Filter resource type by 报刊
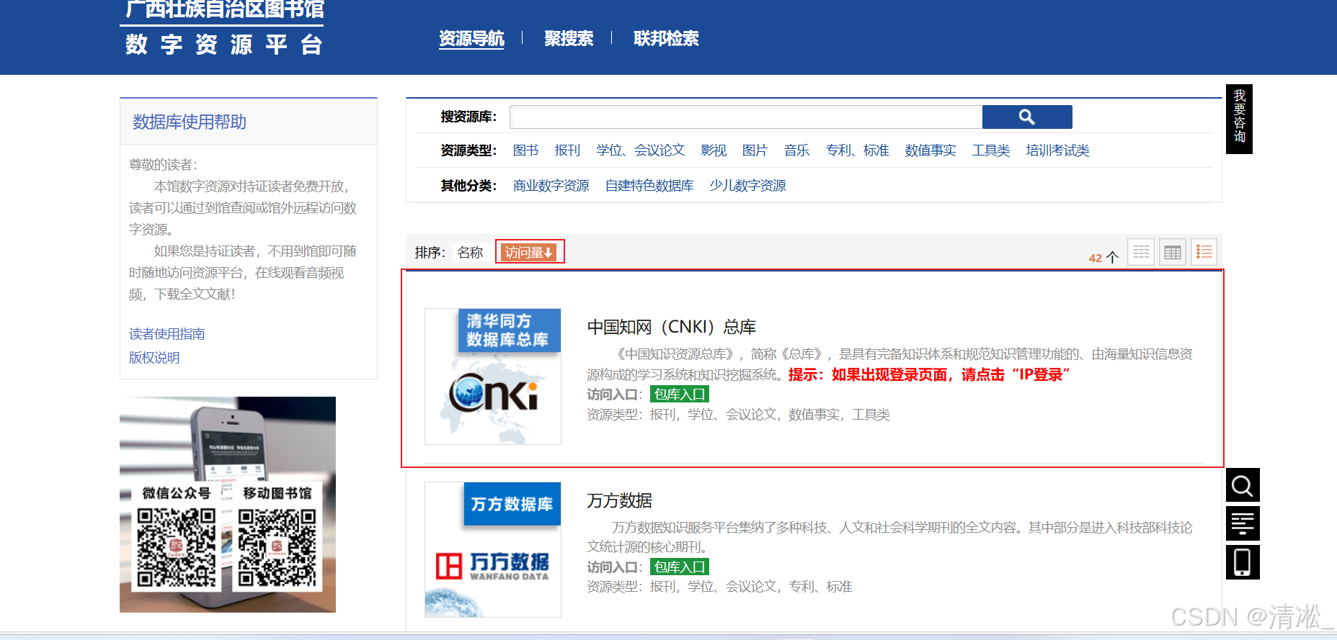The width and height of the screenshot is (1337, 640). click(x=567, y=150)
